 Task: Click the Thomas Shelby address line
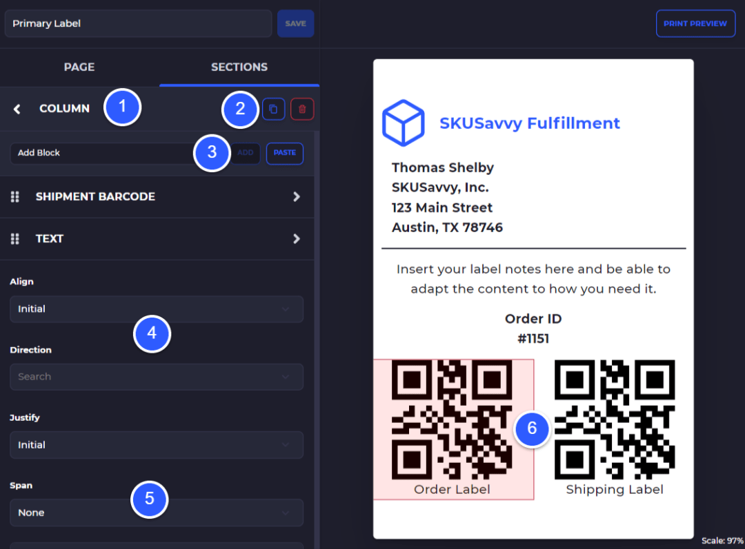[x=442, y=167]
